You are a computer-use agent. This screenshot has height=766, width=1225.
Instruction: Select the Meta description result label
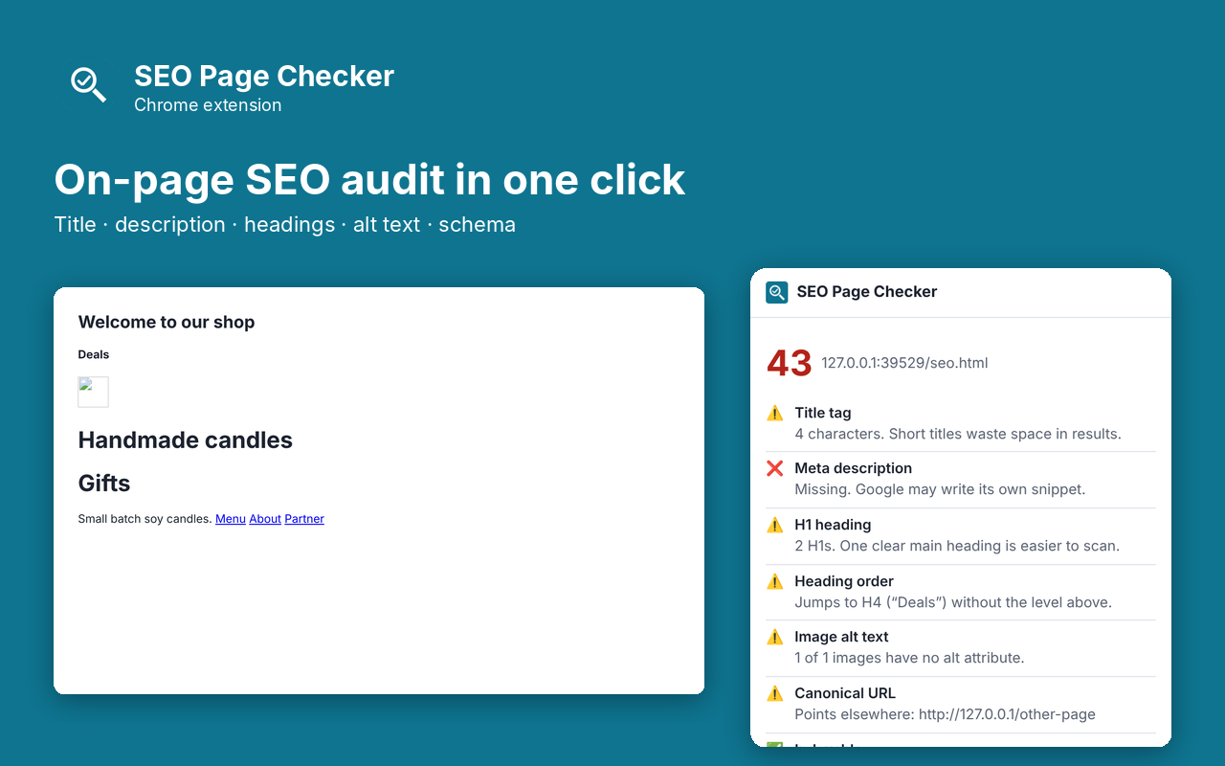click(854, 468)
